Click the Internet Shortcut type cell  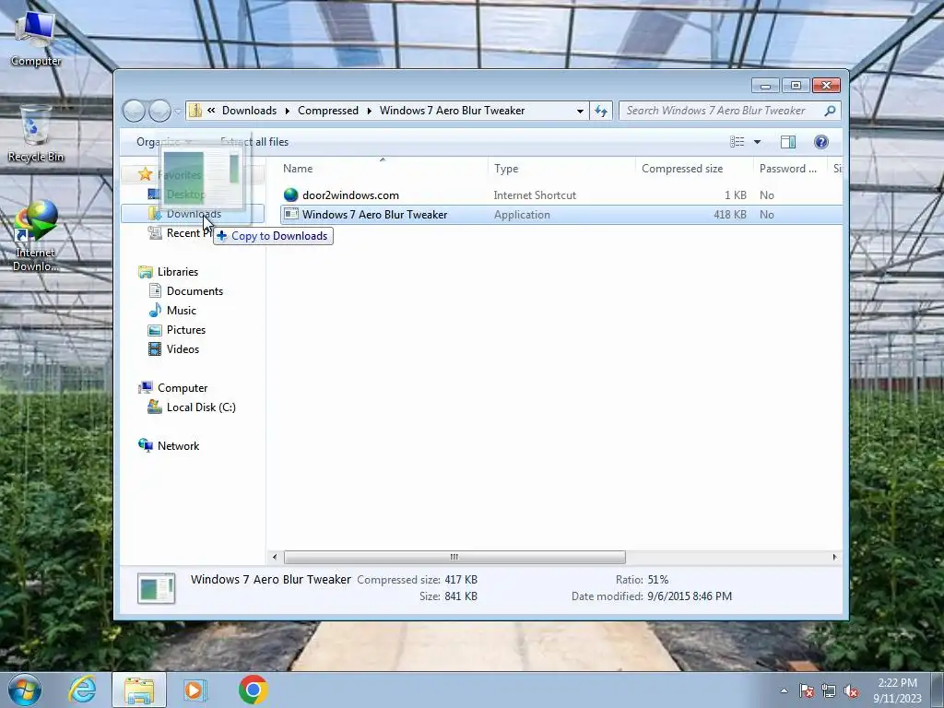[535, 195]
